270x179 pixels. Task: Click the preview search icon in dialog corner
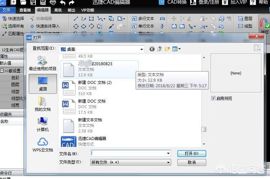point(257,48)
